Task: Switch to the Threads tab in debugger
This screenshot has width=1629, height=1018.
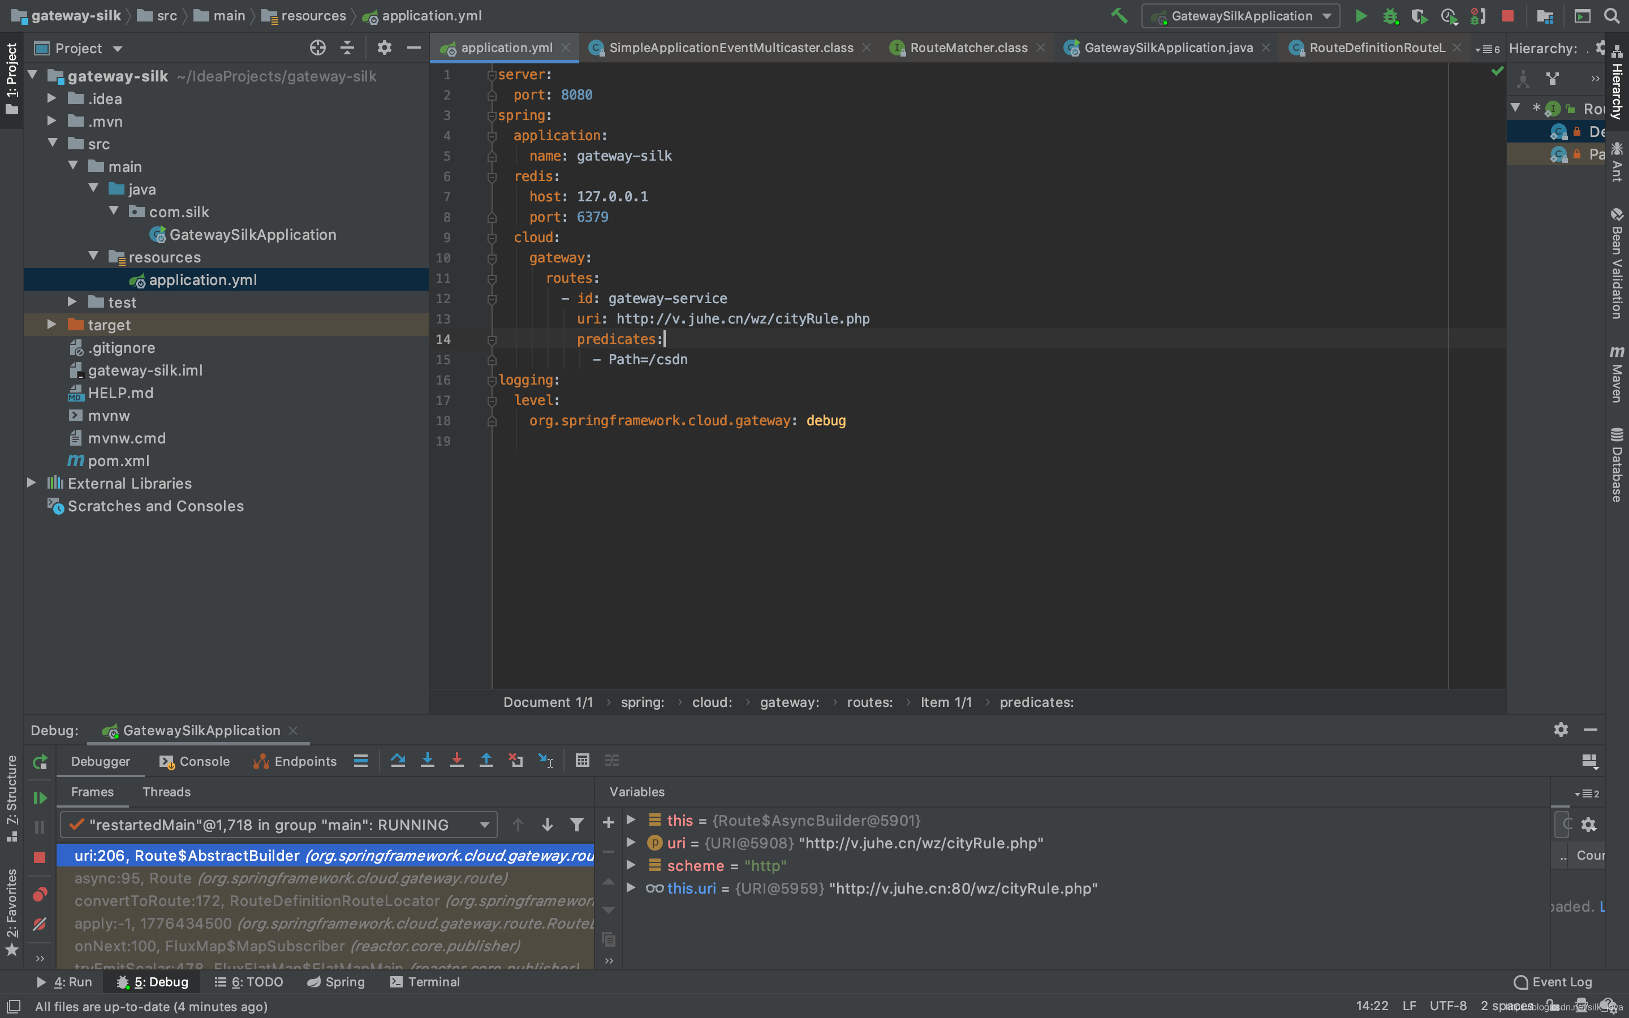Action: click(x=166, y=792)
